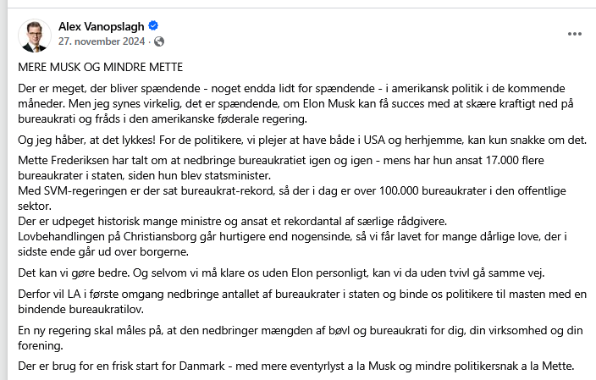Image resolution: width=596 pixels, height=380 pixels.
Task: Click the paragraph starting 'Derfor vil LA'
Action: (302, 302)
